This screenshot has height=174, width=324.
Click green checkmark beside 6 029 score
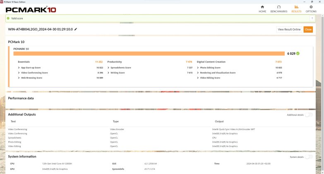[x=298, y=53]
